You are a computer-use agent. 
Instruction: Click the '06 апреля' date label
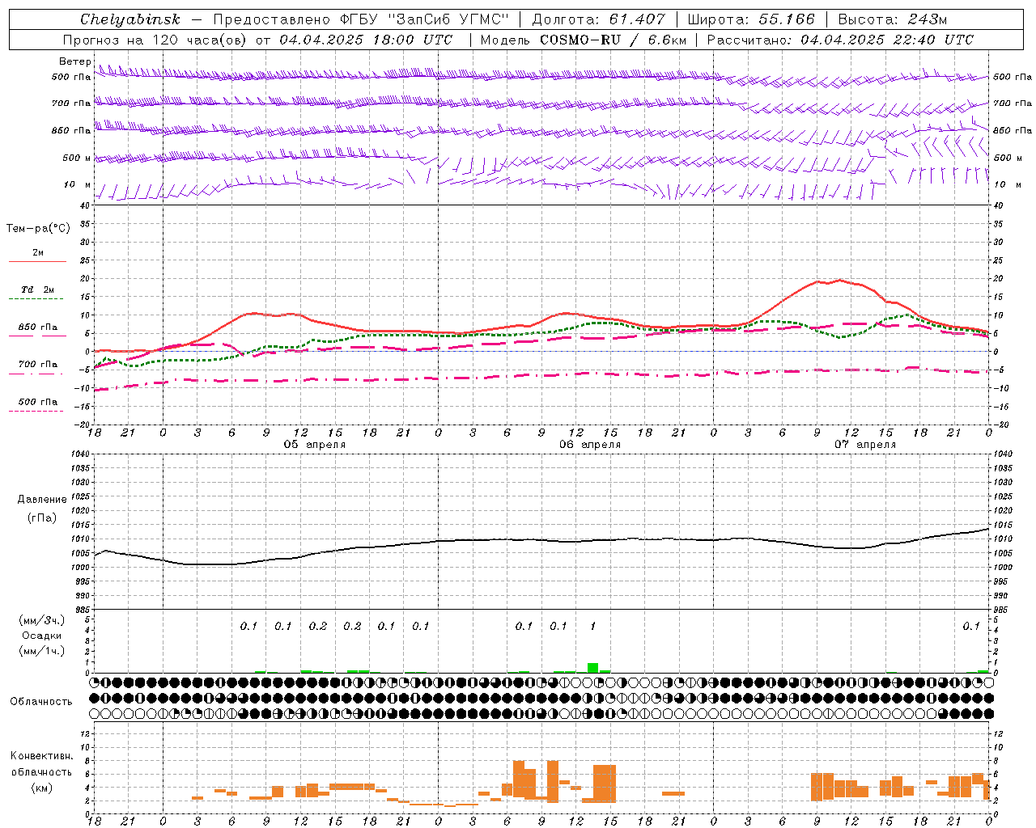coord(590,445)
